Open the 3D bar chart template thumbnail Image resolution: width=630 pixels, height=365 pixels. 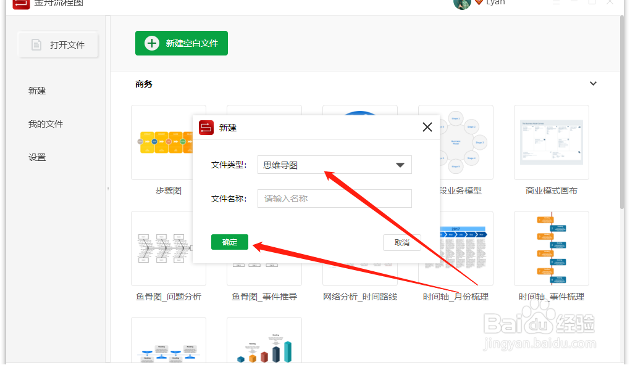[264, 340]
